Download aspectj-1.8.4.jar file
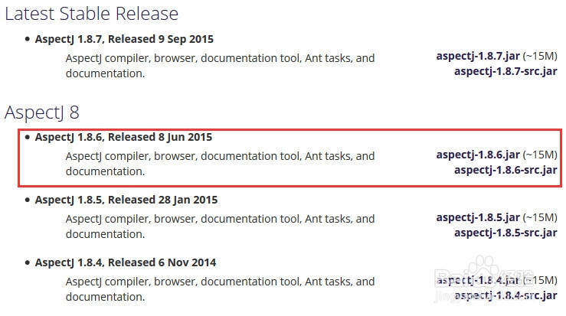566x316 pixels. coord(478,280)
